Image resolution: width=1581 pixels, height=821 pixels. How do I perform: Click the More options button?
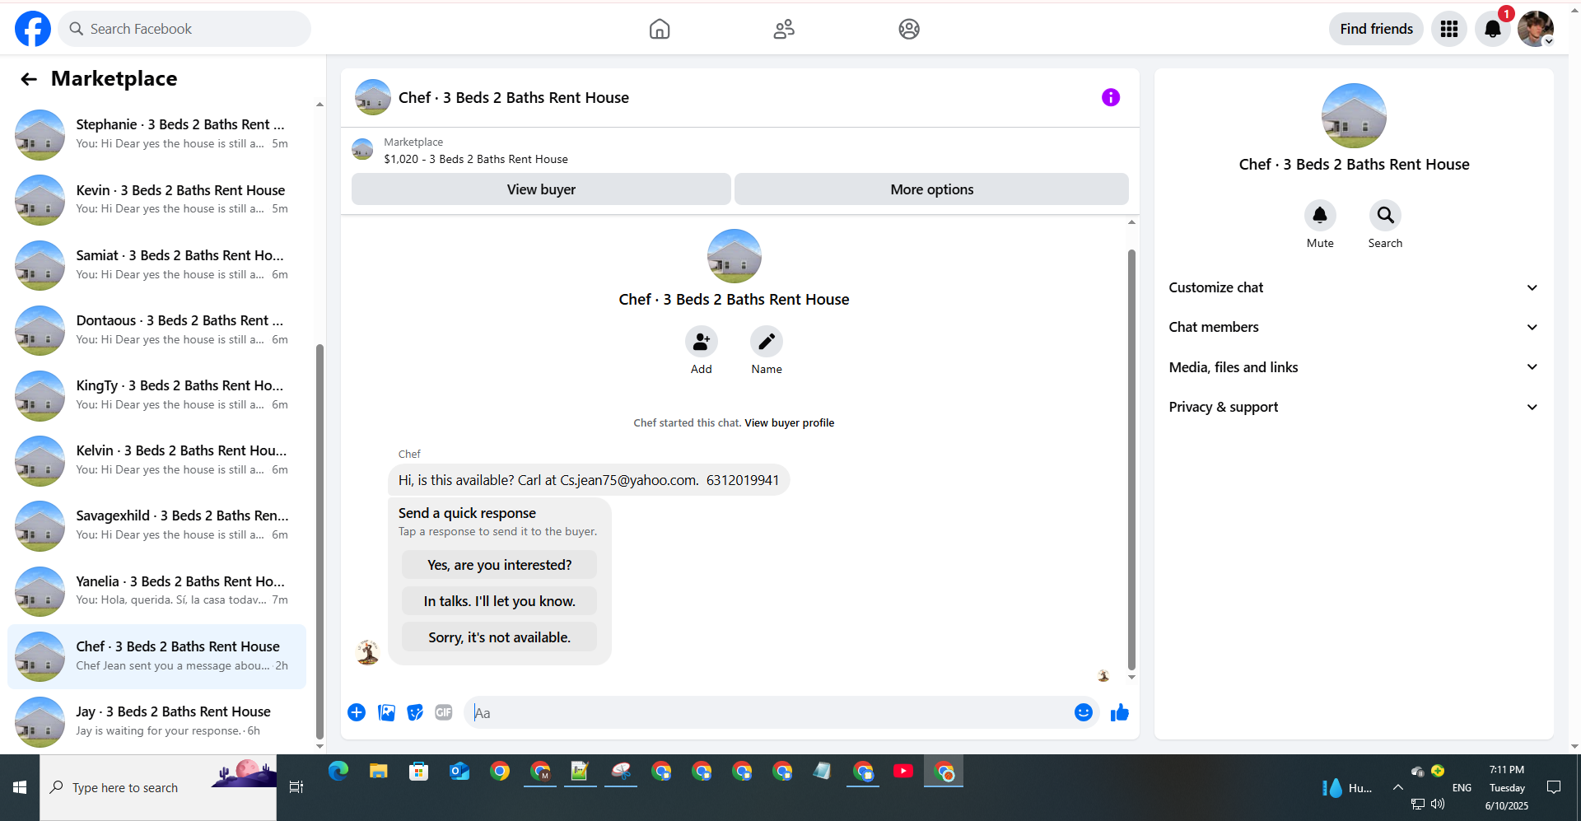pos(931,189)
